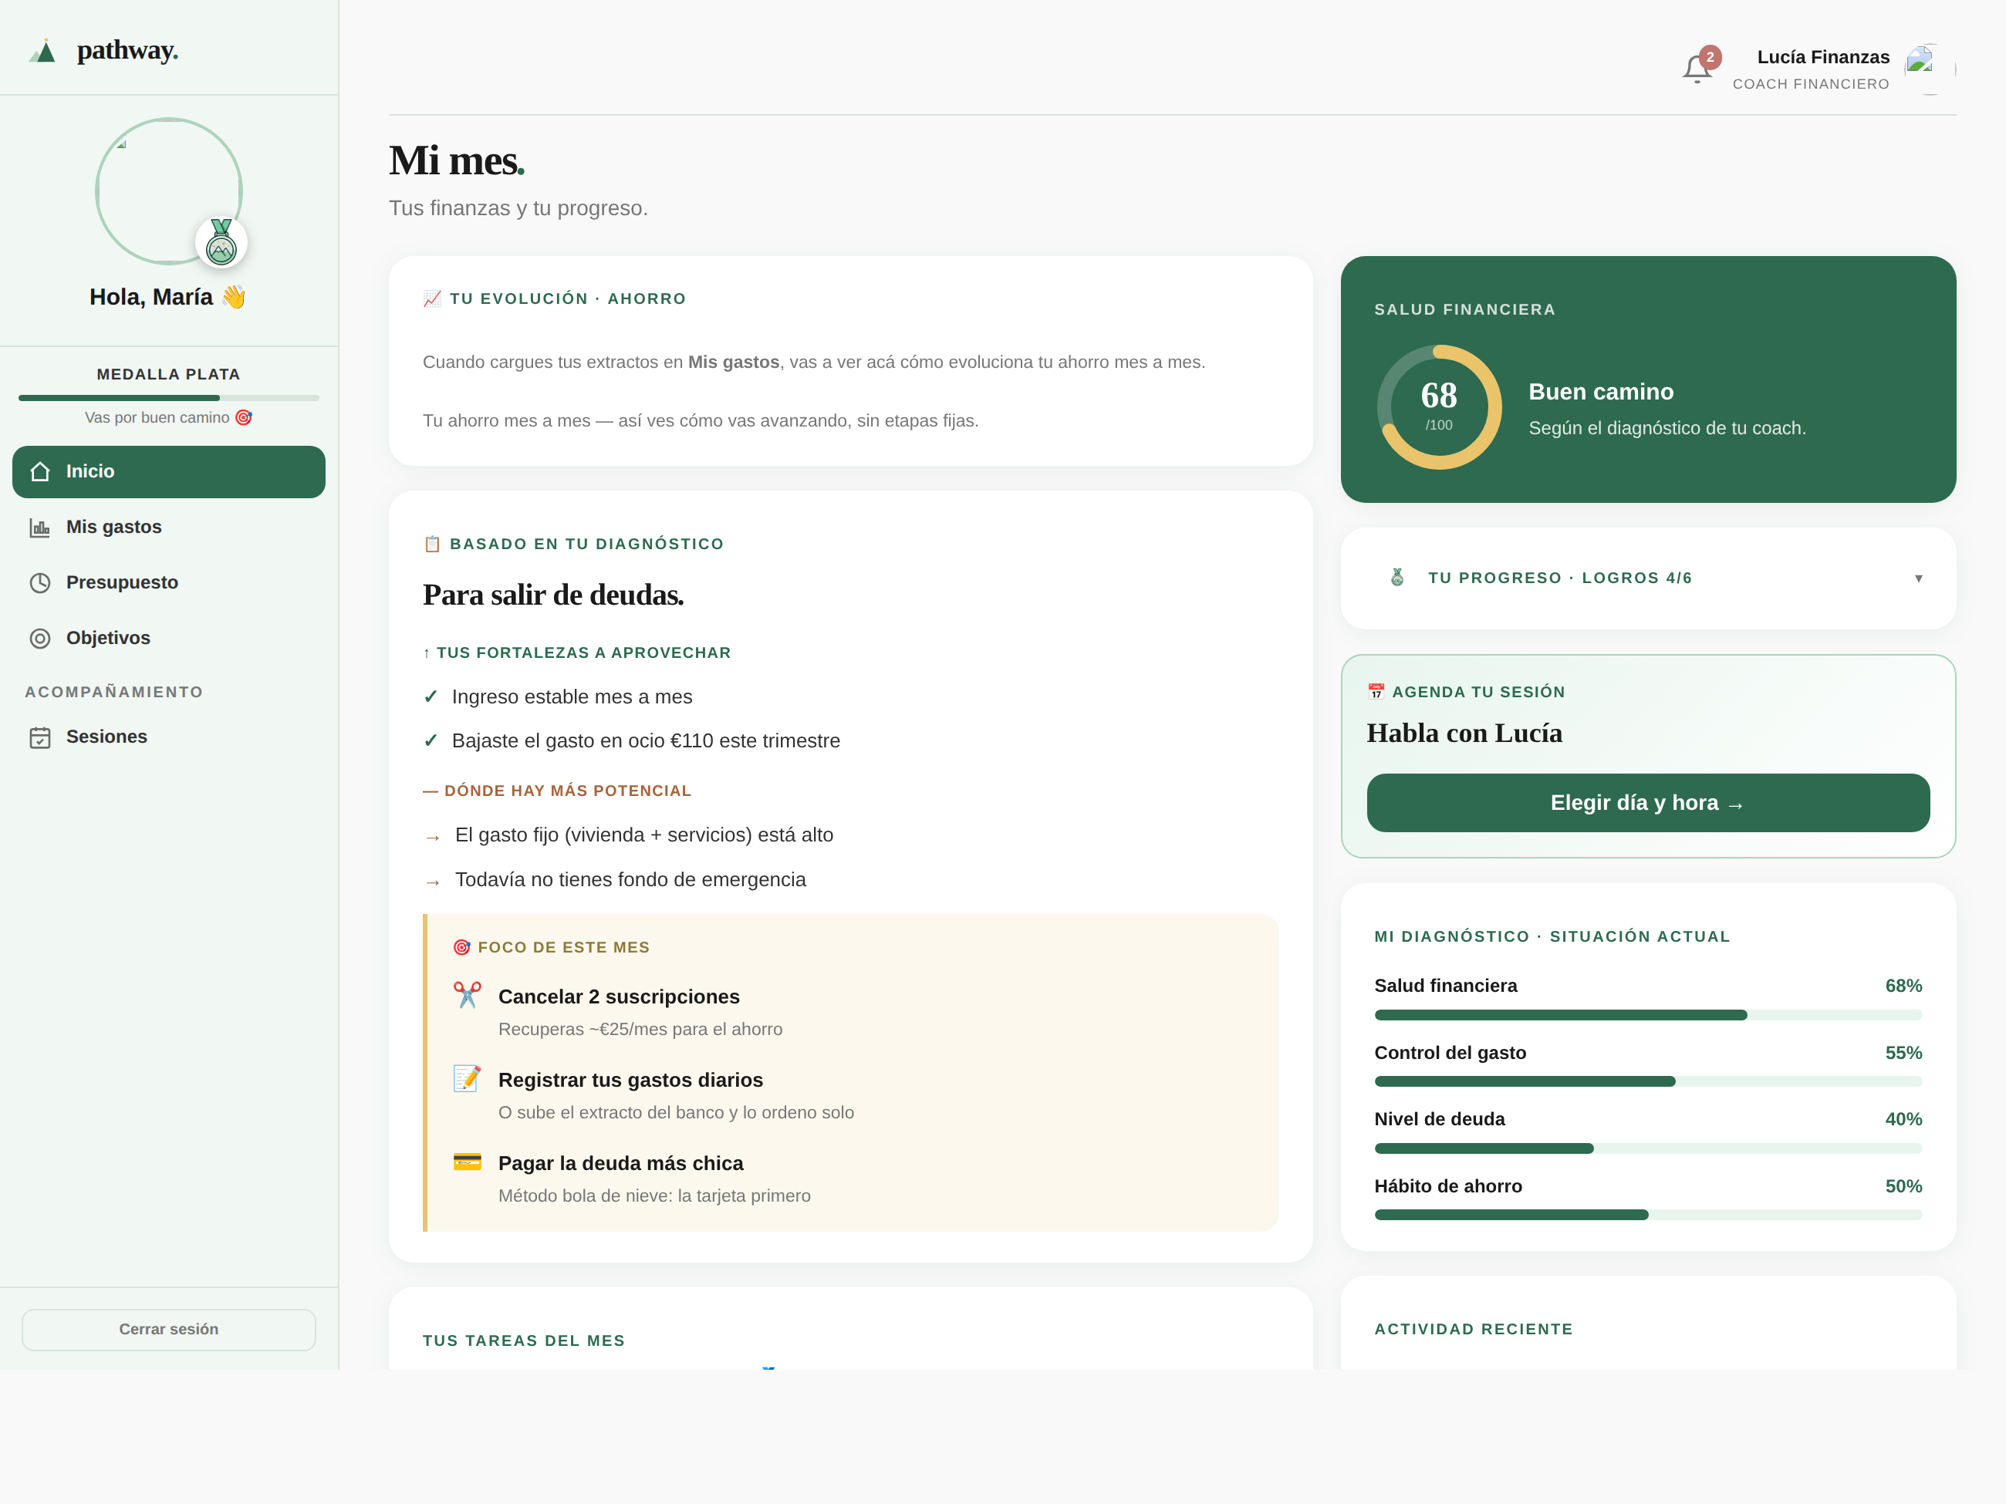
Task: Click 'Todavía no tienes fondo de emergencia'
Action: pos(630,880)
